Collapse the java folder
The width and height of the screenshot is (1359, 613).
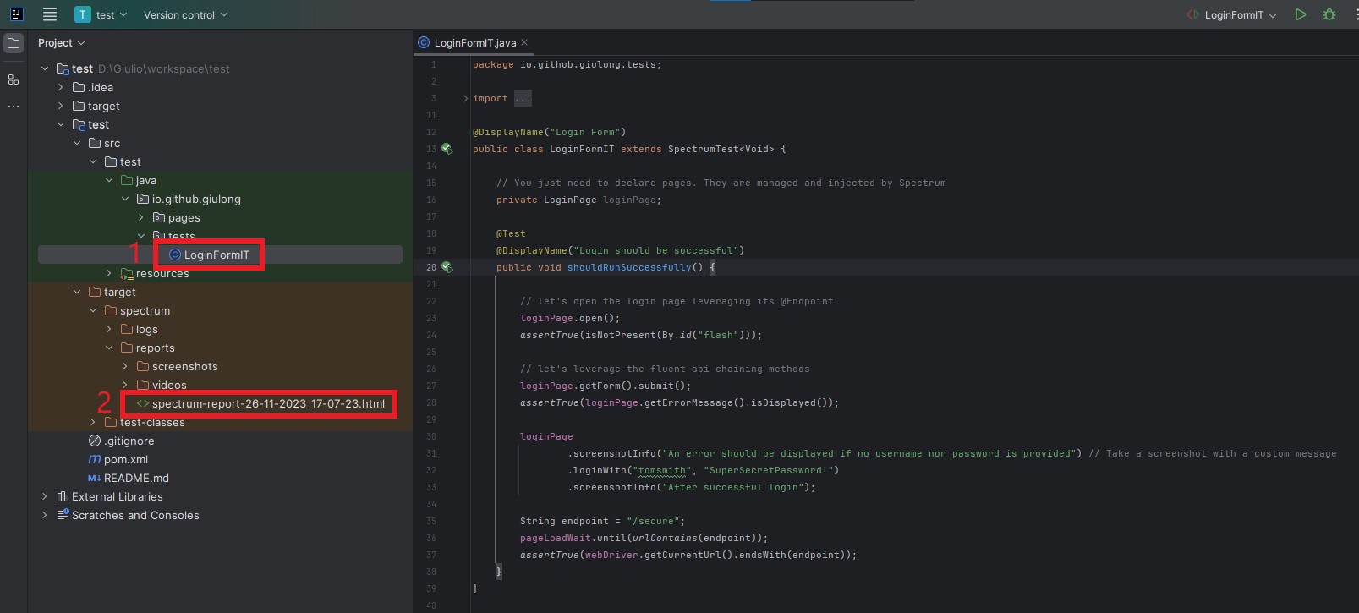tap(109, 180)
